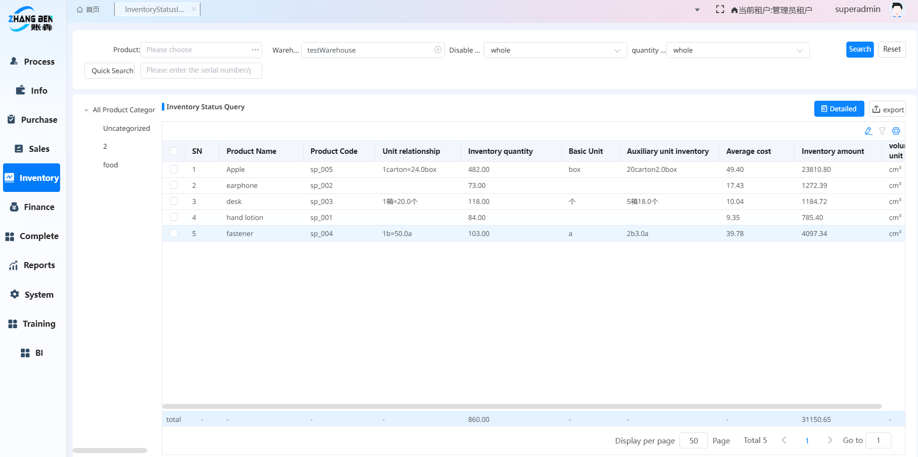This screenshot has width=918, height=457.
Task: Check the select-all checkbox in table header
Action: click(174, 151)
